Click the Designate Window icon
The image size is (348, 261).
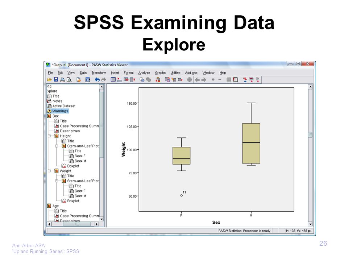189,80
